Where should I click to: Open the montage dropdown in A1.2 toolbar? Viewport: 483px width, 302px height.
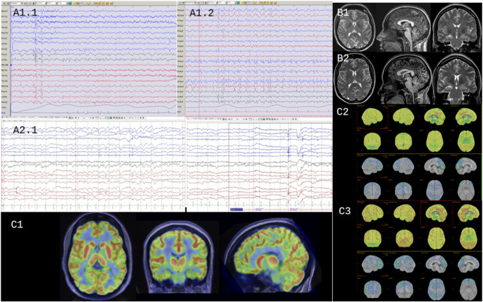click(x=190, y=3)
